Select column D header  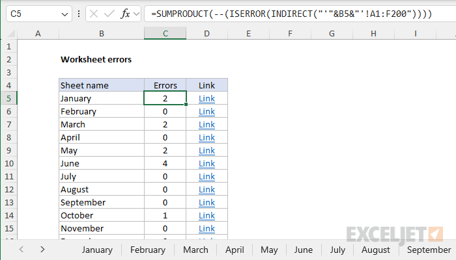tap(207, 34)
